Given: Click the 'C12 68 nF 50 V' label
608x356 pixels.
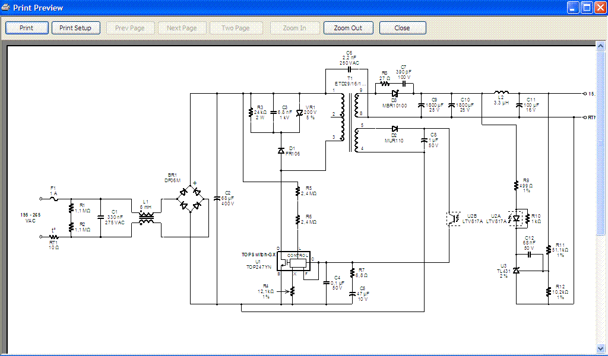Looking at the screenshot, I should [529, 243].
